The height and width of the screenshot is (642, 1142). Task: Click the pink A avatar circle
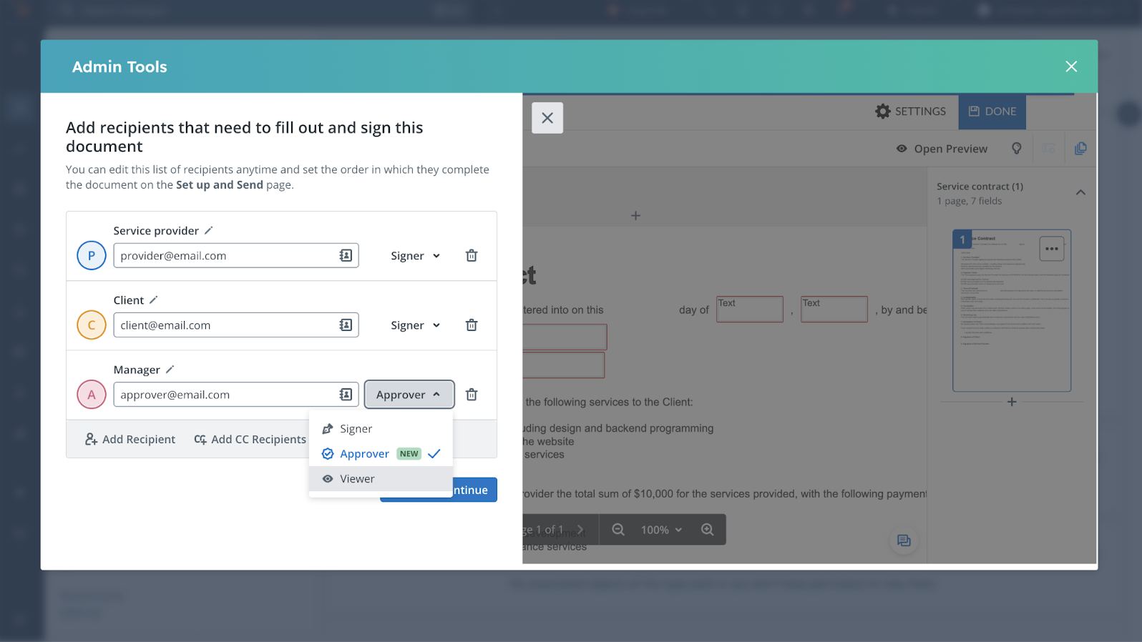pyautogui.click(x=92, y=394)
